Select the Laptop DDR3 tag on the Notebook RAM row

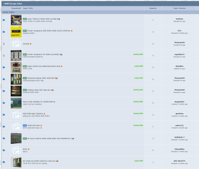click(x=139, y=78)
